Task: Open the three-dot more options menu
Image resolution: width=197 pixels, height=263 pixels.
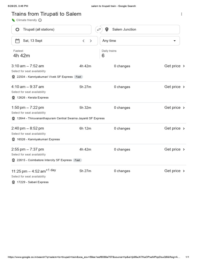Action: point(181,14)
